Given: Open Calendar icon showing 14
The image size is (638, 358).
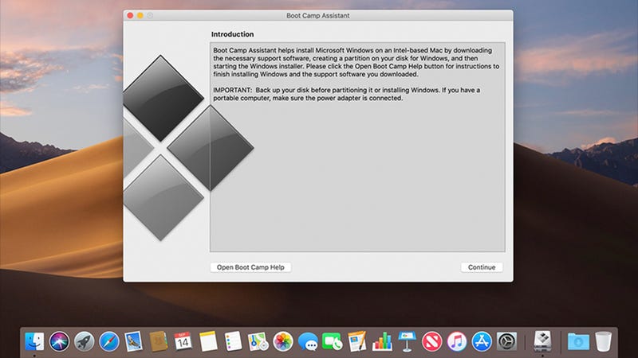Looking at the screenshot, I should click(x=183, y=341).
